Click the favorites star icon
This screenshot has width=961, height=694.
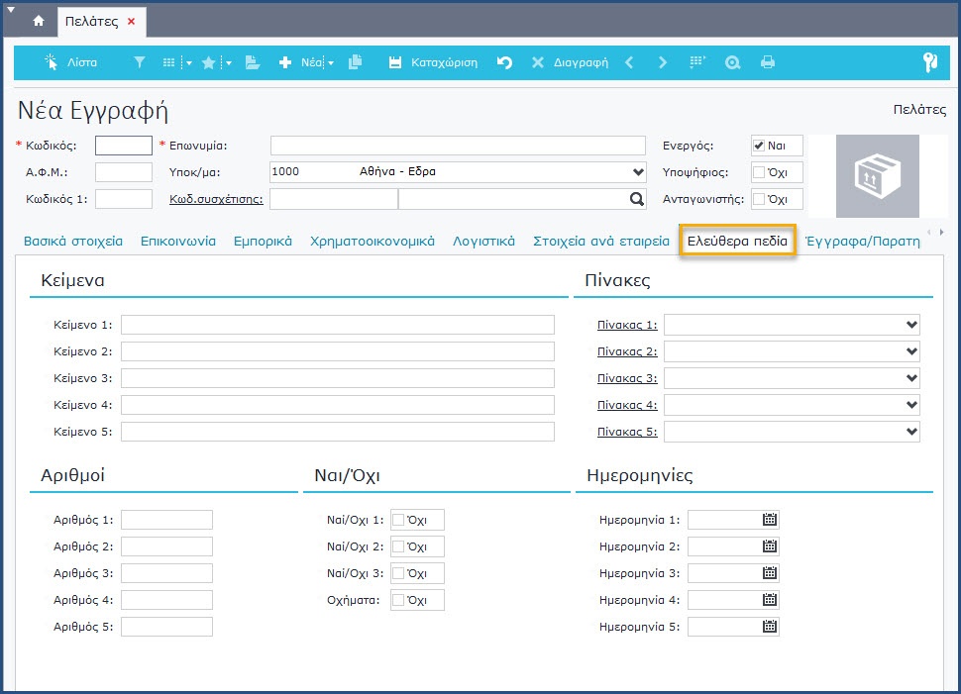click(209, 62)
